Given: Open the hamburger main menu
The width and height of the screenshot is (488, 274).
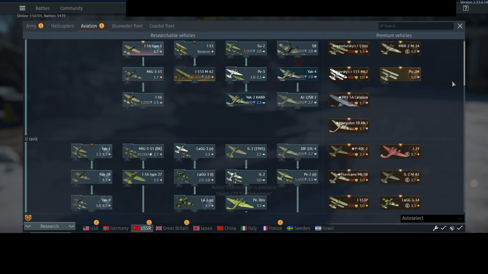Looking at the screenshot, I should tap(22, 8).
